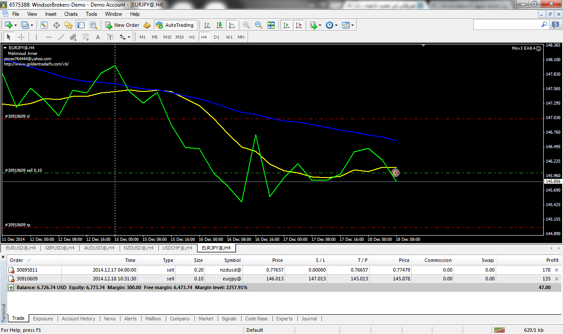Open the Tools menu
Image resolution: width=563 pixels, height=334 pixels.
pos(91,14)
